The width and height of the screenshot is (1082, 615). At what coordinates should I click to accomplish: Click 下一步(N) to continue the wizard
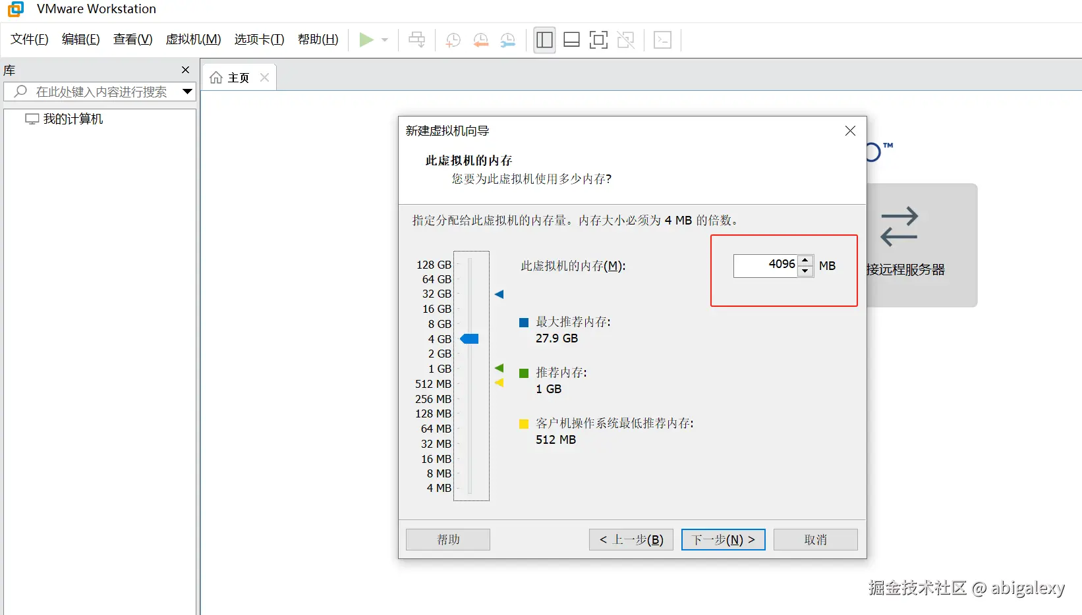(x=722, y=539)
